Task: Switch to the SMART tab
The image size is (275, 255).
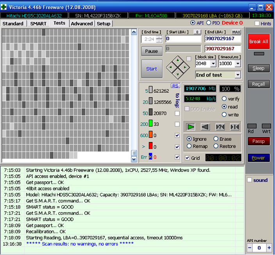Action: click(38, 23)
